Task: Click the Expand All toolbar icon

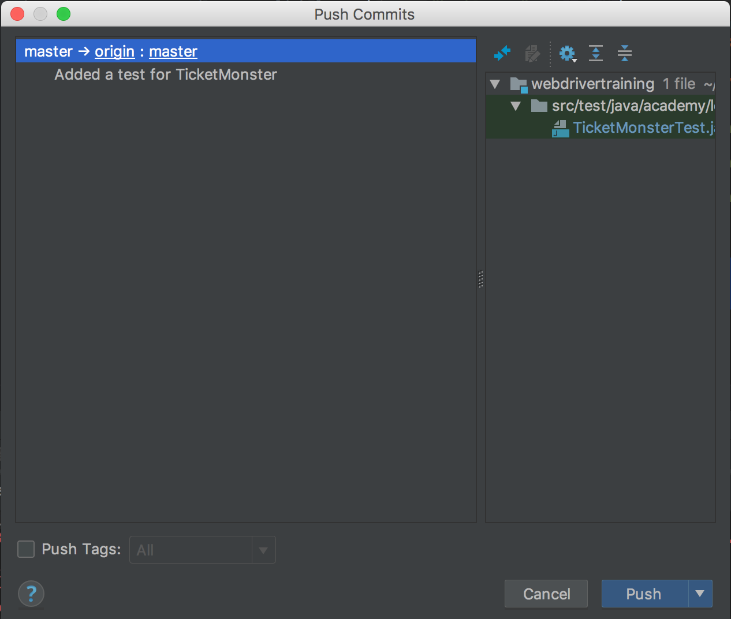Action: click(x=596, y=54)
